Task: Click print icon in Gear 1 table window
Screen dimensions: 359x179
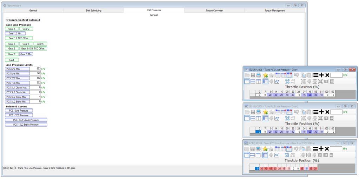Action: 258,75
